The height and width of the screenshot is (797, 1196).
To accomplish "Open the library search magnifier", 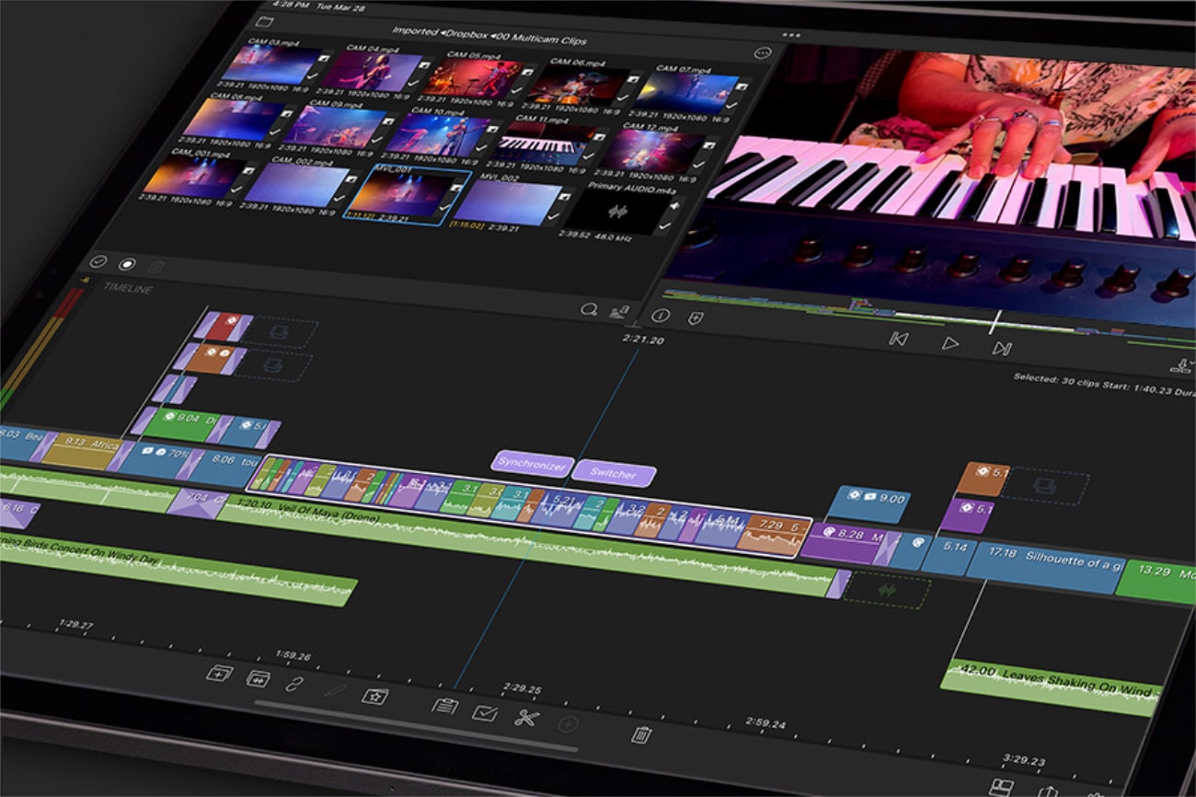I will [589, 310].
